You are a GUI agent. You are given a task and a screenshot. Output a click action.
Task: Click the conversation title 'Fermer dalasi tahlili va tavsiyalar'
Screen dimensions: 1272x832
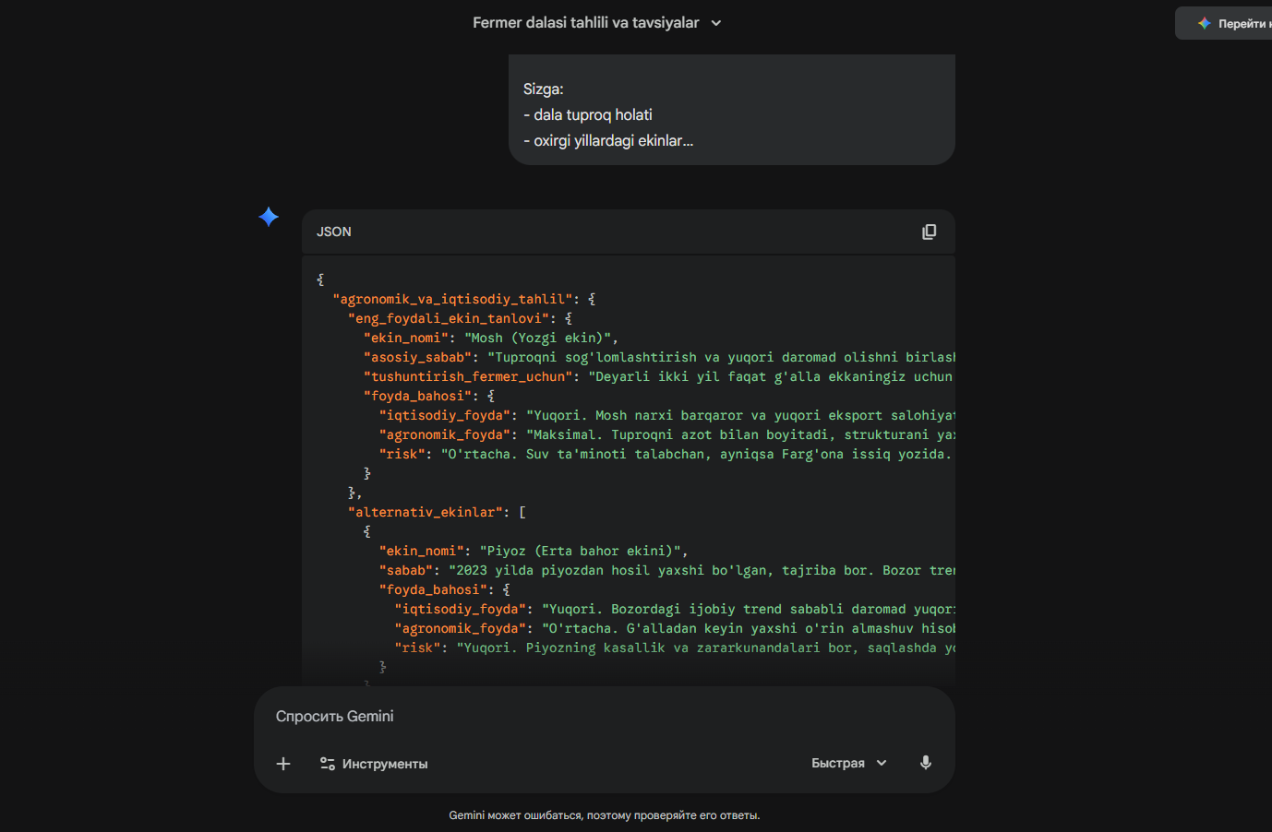585,23
